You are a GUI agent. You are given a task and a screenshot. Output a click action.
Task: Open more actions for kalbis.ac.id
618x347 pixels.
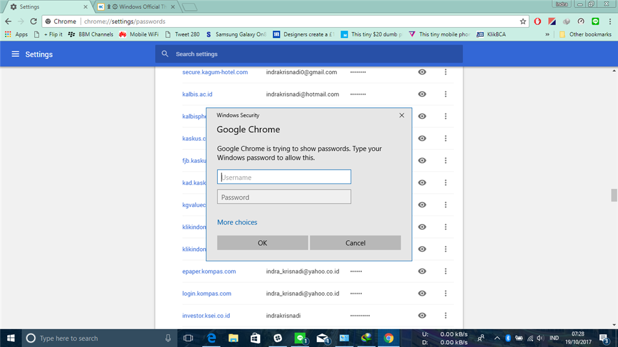click(x=446, y=94)
